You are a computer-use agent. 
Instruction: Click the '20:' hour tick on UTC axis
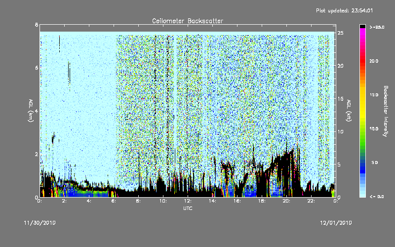286,201
